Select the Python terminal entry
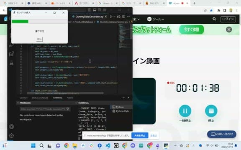This screenshot has height=150, width=241. coord(121,107)
